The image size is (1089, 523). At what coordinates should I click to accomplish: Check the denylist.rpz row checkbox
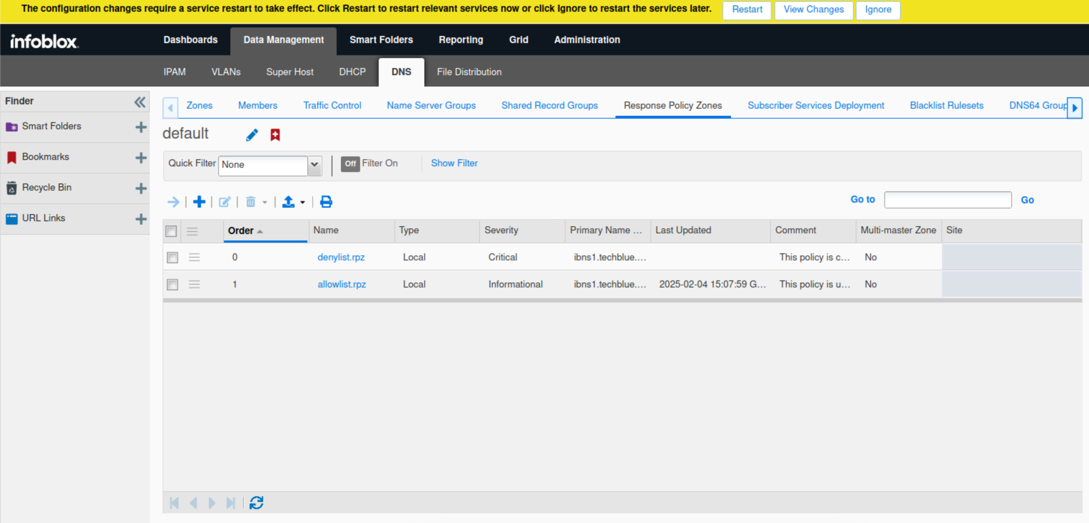pos(173,257)
